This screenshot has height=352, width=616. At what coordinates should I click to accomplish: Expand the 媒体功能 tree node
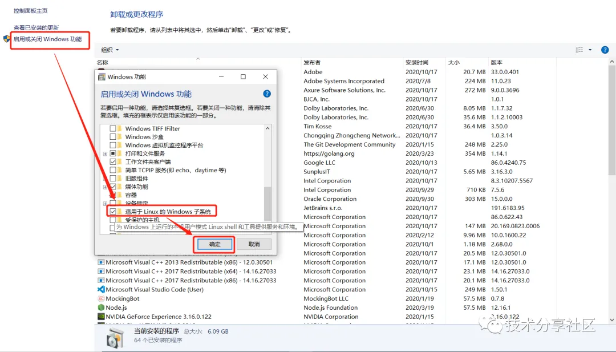106,187
